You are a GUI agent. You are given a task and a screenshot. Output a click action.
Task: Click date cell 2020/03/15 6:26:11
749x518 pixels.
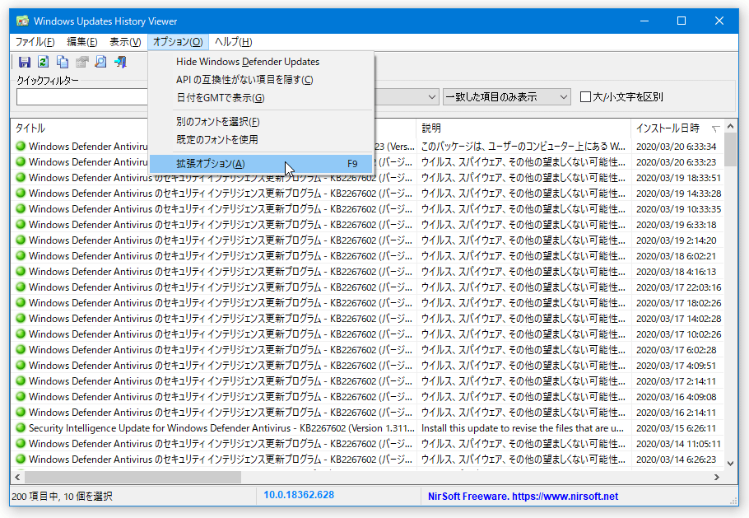pyautogui.click(x=676, y=428)
